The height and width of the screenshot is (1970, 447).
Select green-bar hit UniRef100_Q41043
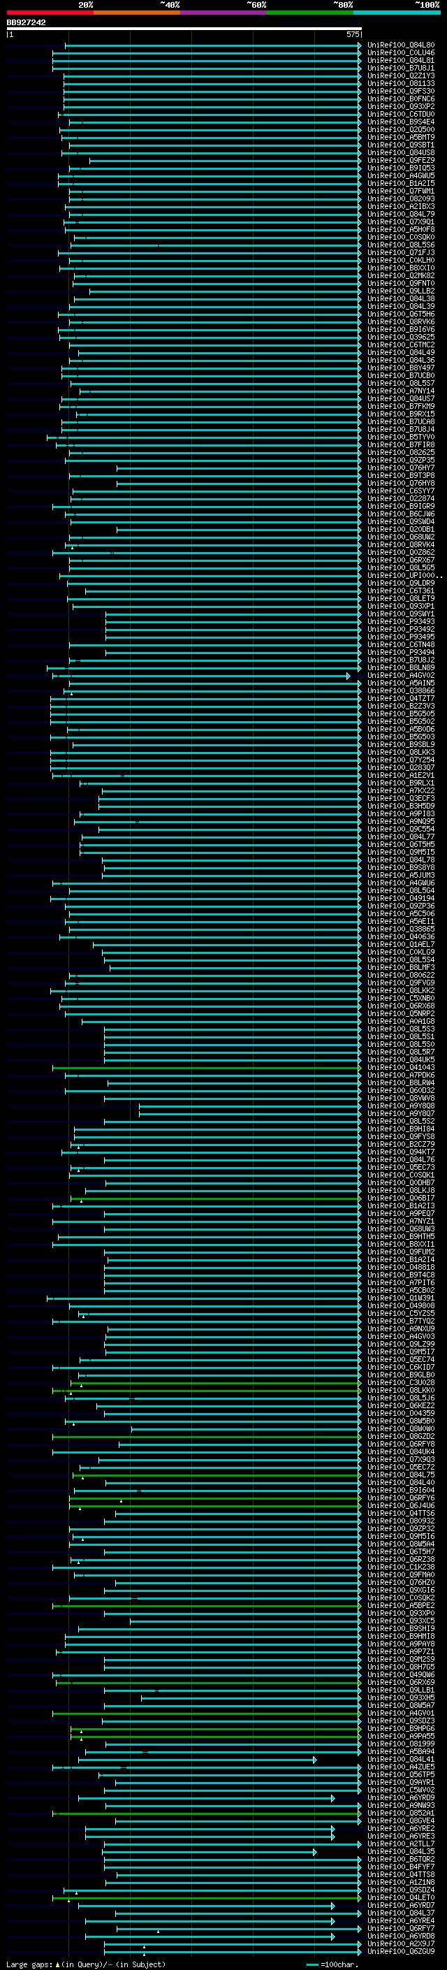(x=400, y=1068)
